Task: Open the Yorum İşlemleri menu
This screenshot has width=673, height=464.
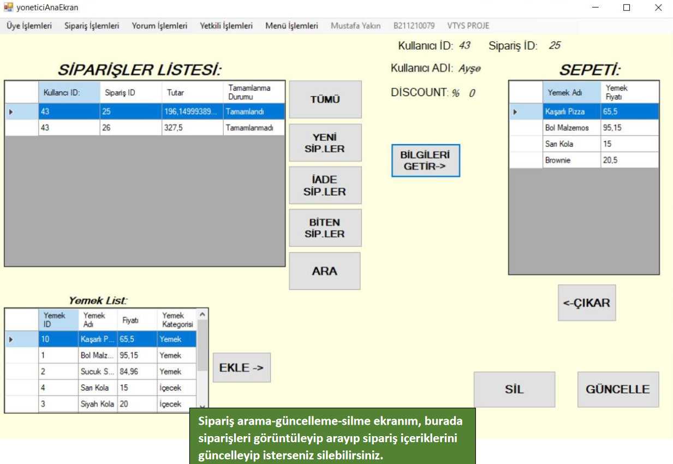Action: (159, 26)
